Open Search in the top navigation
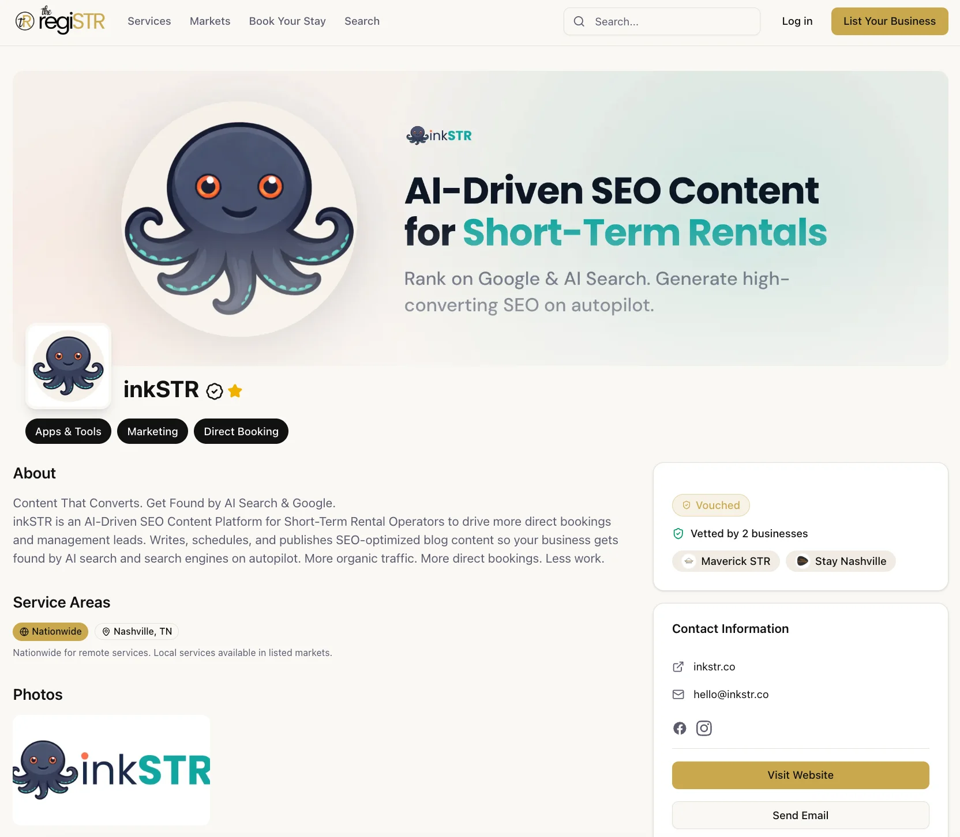The width and height of the screenshot is (960, 837). pyautogui.click(x=362, y=21)
